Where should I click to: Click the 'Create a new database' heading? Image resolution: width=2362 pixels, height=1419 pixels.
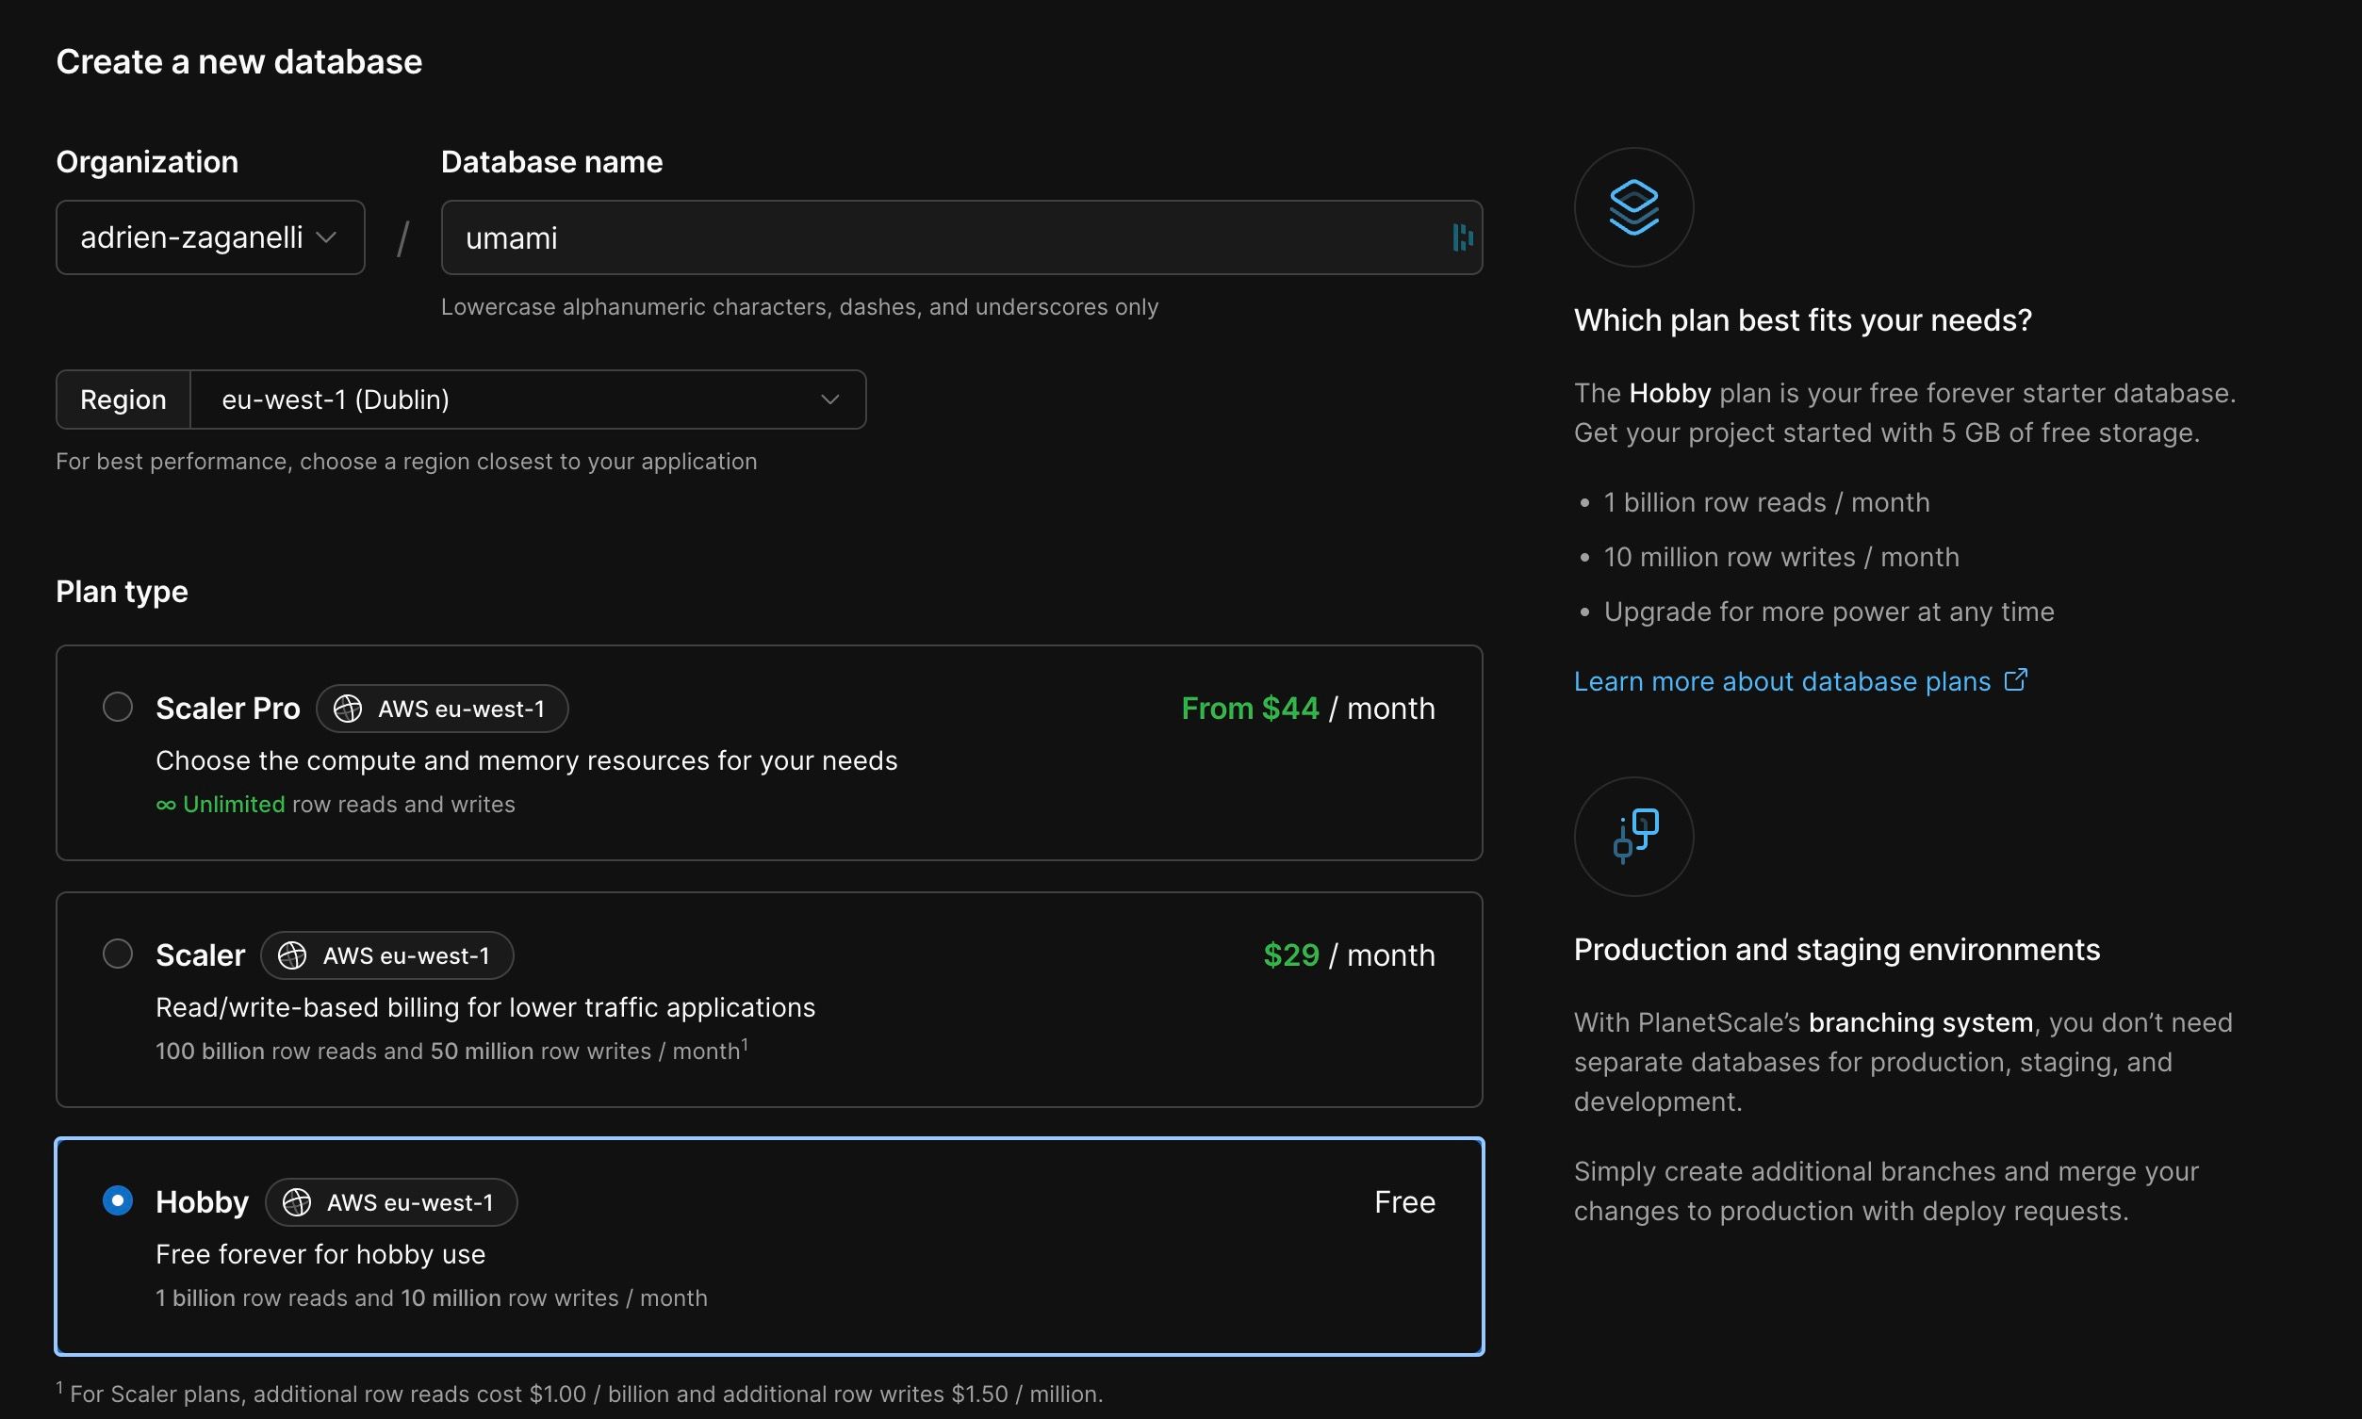point(239,62)
